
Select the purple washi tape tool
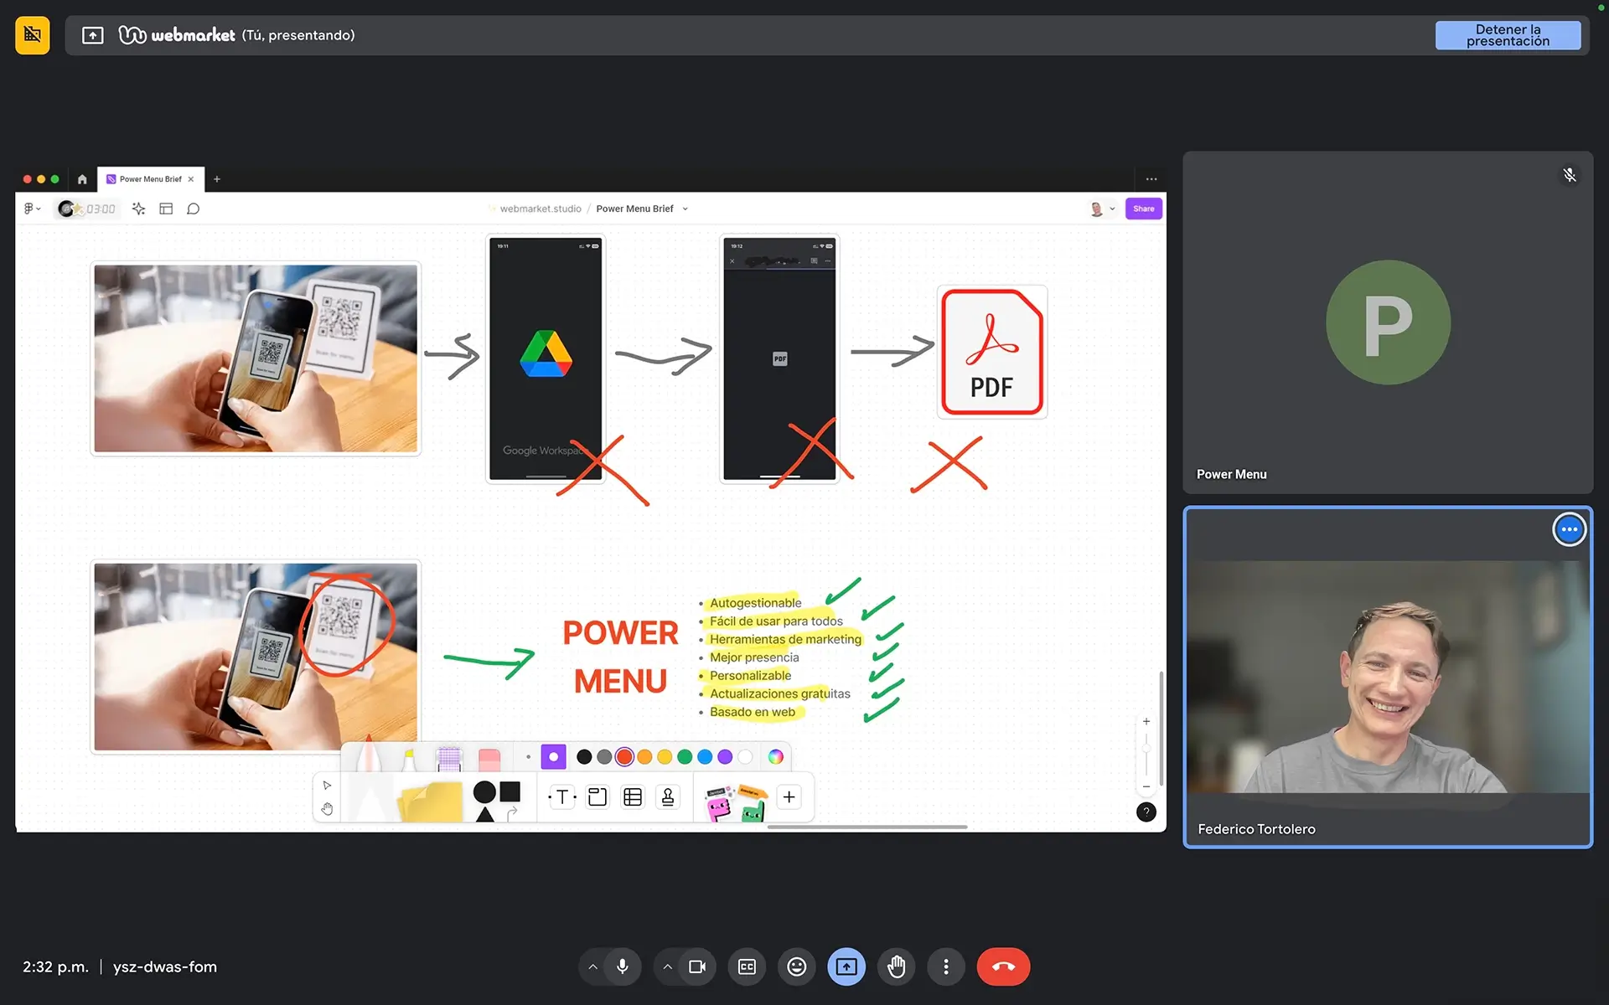449,759
